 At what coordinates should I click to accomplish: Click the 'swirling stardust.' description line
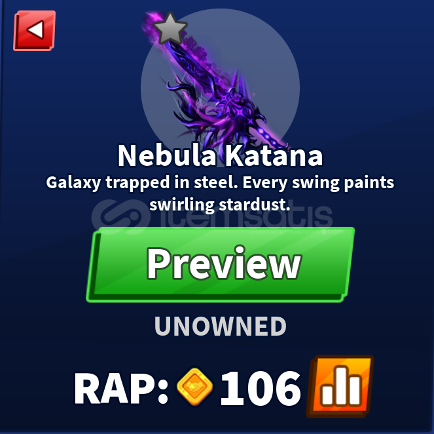click(220, 205)
